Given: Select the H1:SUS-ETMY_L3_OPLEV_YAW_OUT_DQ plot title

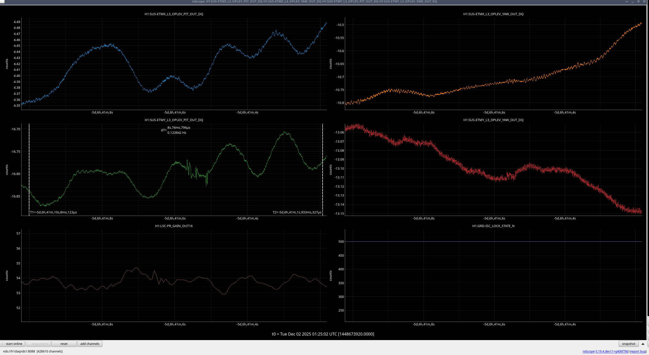Looking at the screenshot, I should pos(493,120).
